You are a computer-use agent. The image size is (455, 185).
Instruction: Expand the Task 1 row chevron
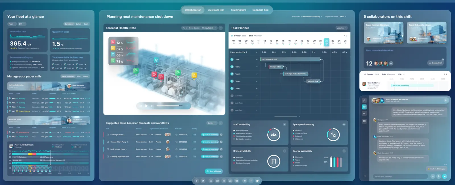[x=257, y=60]
